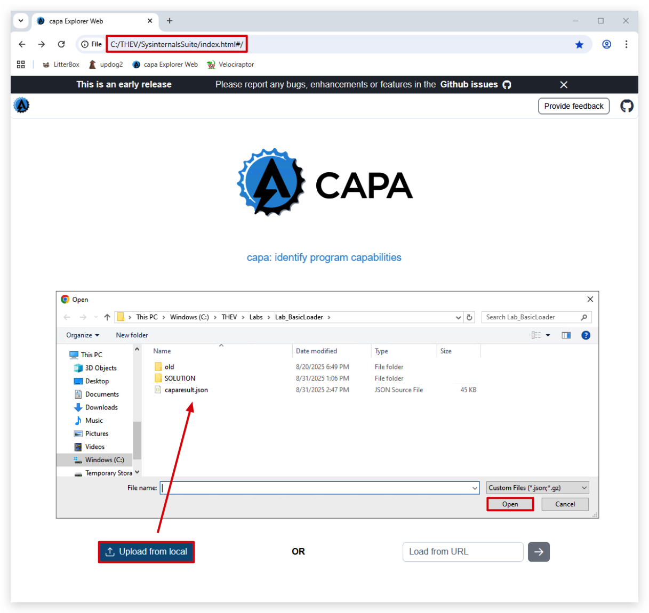Screen dimensions: 649x613
Task: Go up one folder level in Open dialog
Action: (107, 317)
